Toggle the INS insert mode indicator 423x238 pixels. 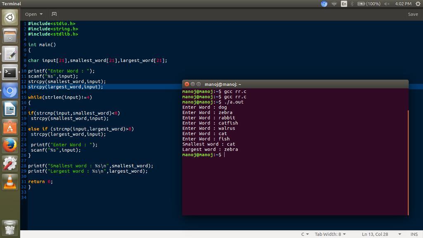413,234
